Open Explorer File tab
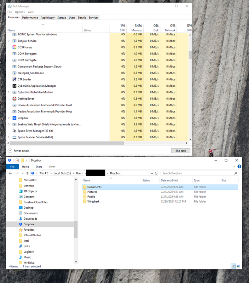This screenshot has width=249, height=283. [12, 167]
